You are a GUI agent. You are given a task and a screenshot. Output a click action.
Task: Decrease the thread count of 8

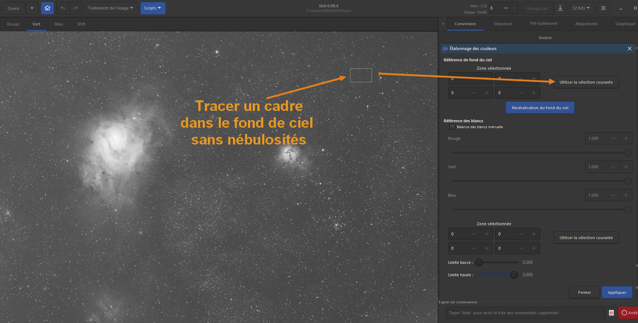506,8
